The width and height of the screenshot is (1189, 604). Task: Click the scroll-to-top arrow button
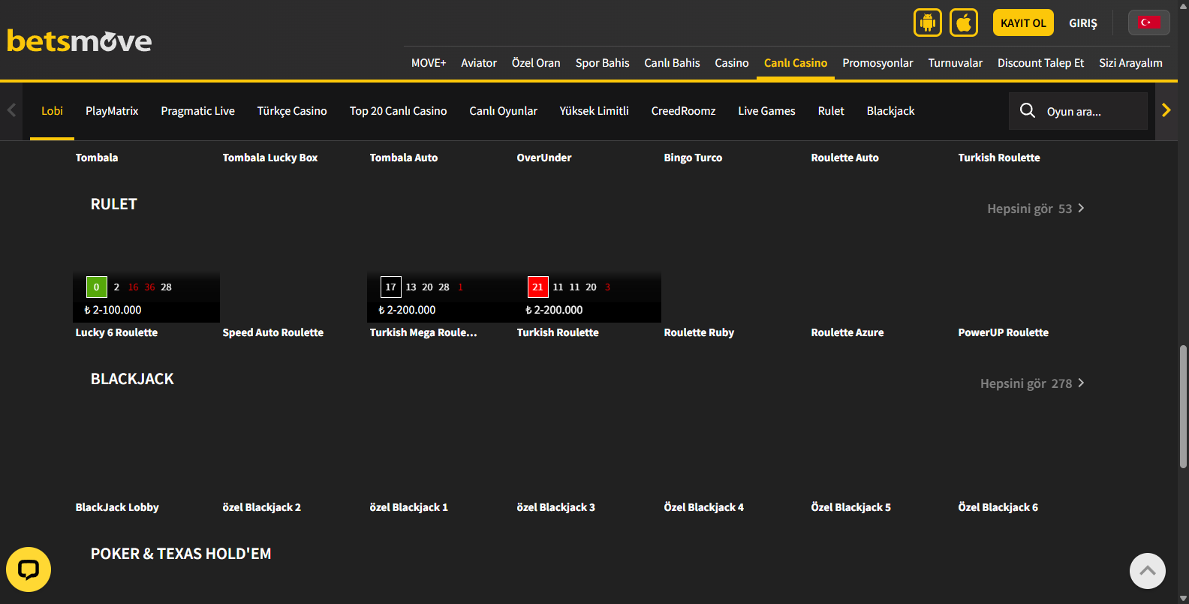tap(1147, 571)
